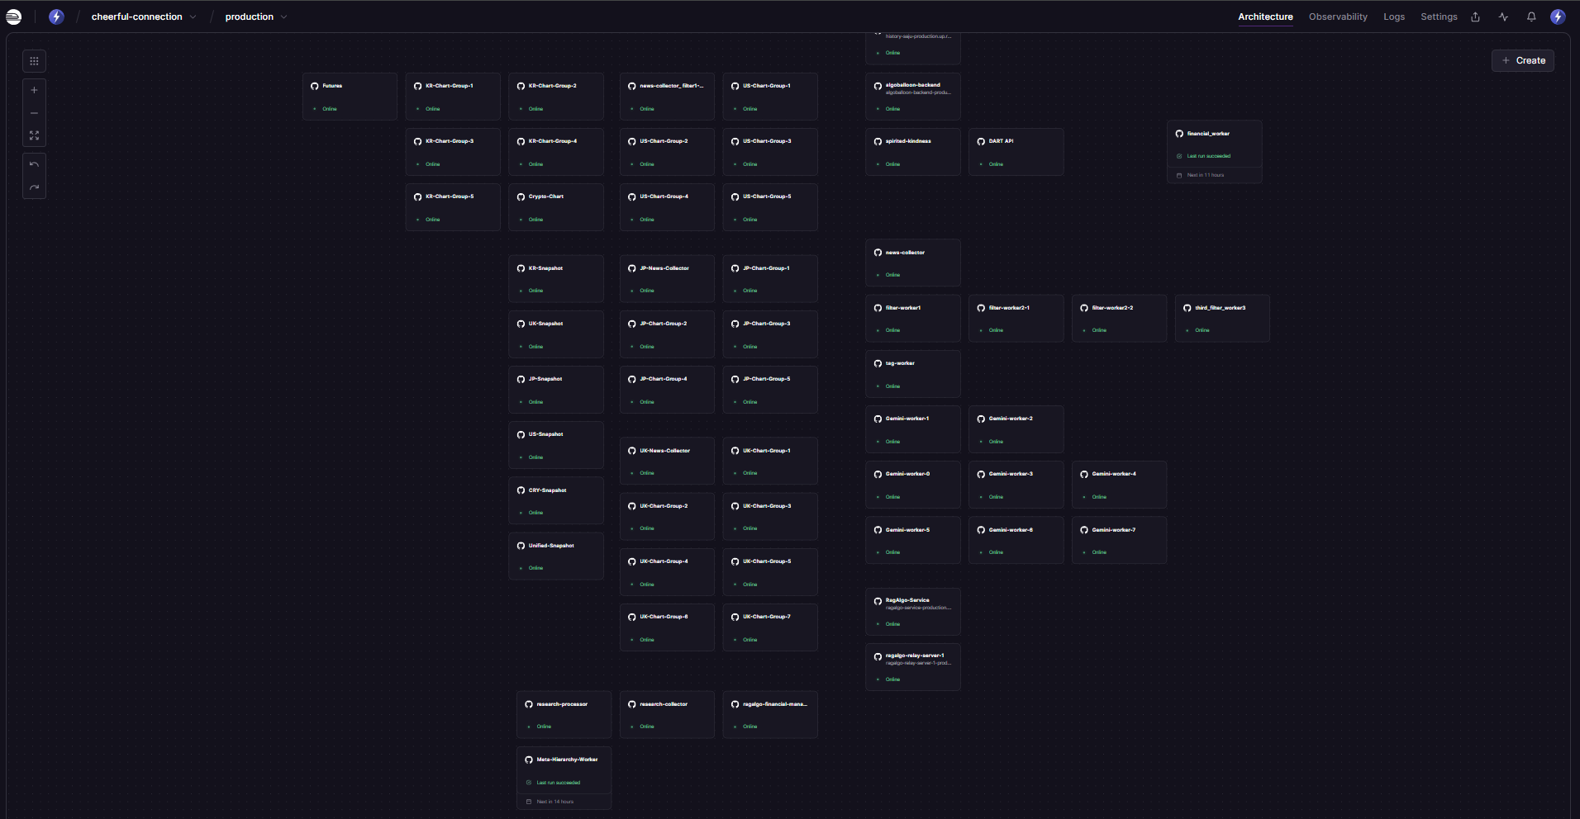Click the share icon in the header
1580x819 pixels.
(1475, 17)
